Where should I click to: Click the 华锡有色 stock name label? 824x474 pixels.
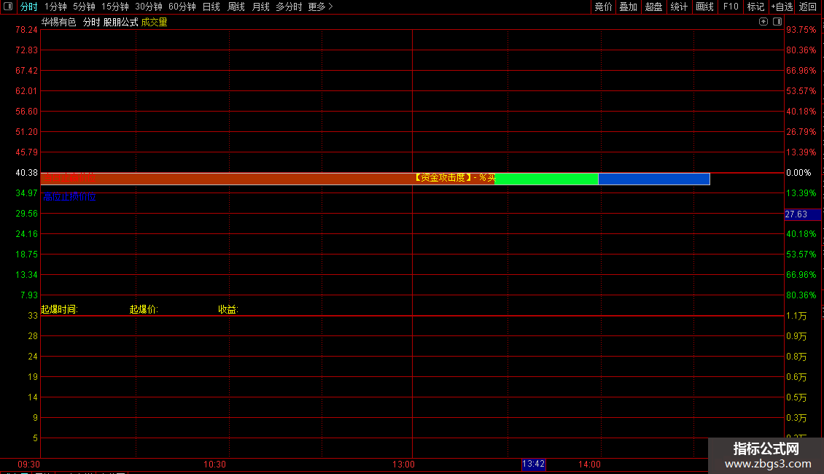pos(59,22)
